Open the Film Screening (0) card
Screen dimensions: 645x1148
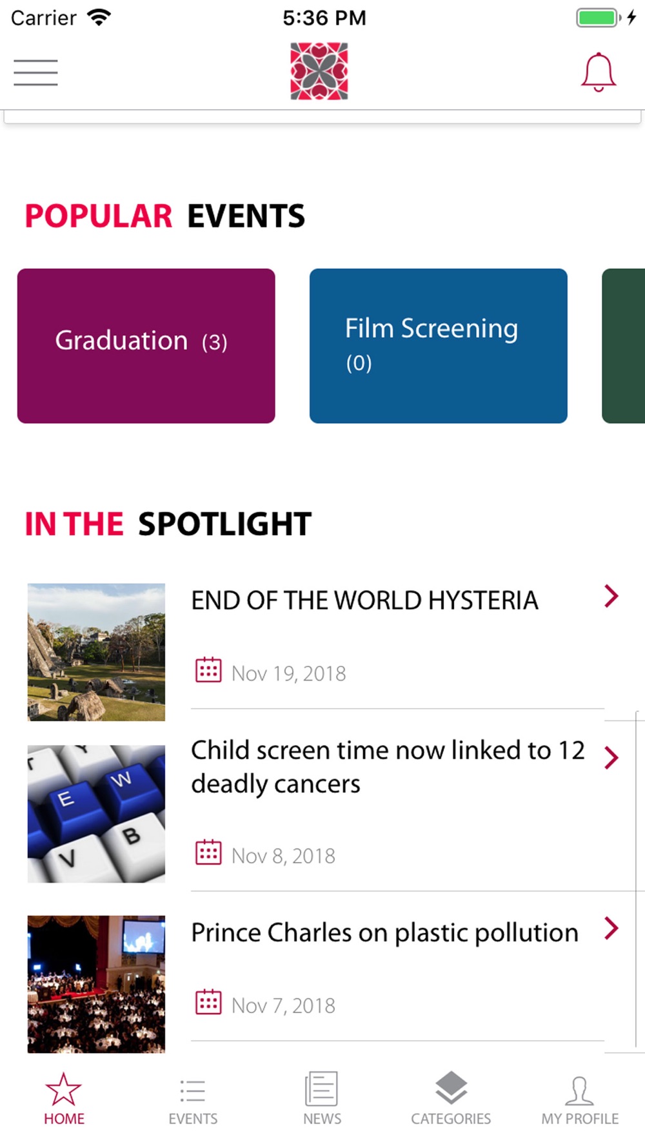439,346
